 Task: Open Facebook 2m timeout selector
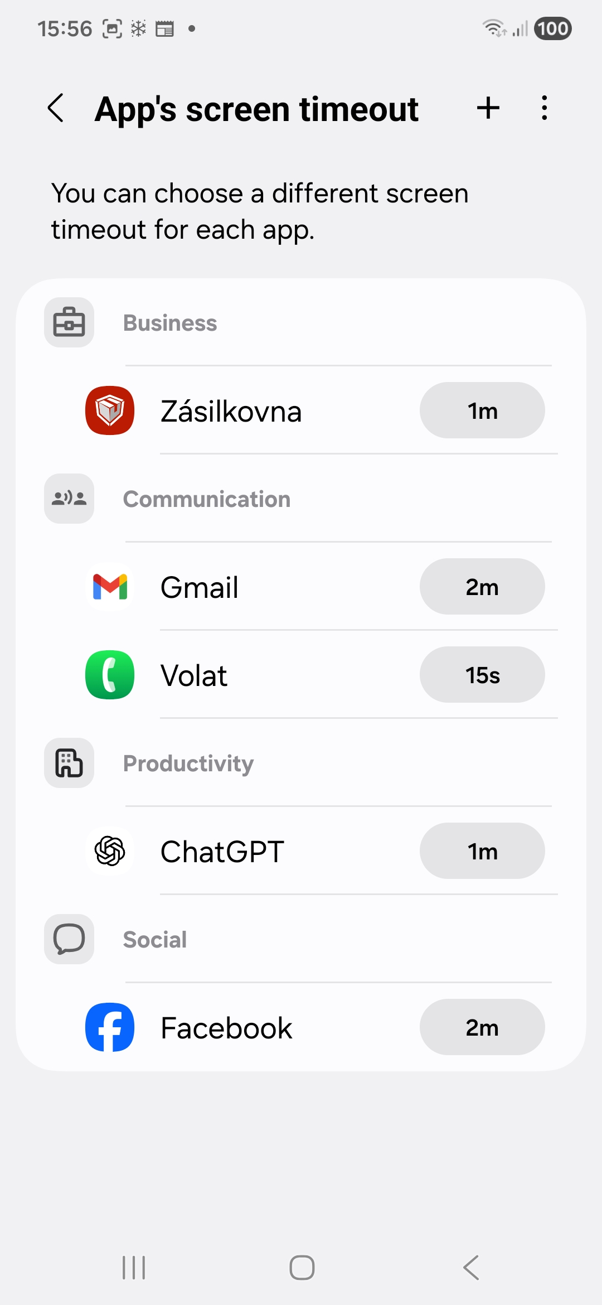(x=482, y=1027)
